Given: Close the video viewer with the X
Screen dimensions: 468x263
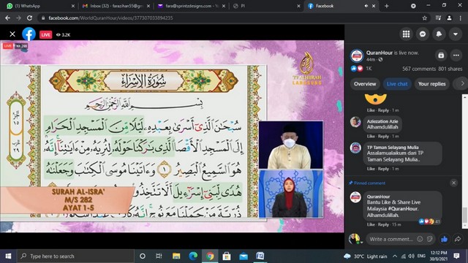Looking at the screenshot, I should [x=12, y=34].
